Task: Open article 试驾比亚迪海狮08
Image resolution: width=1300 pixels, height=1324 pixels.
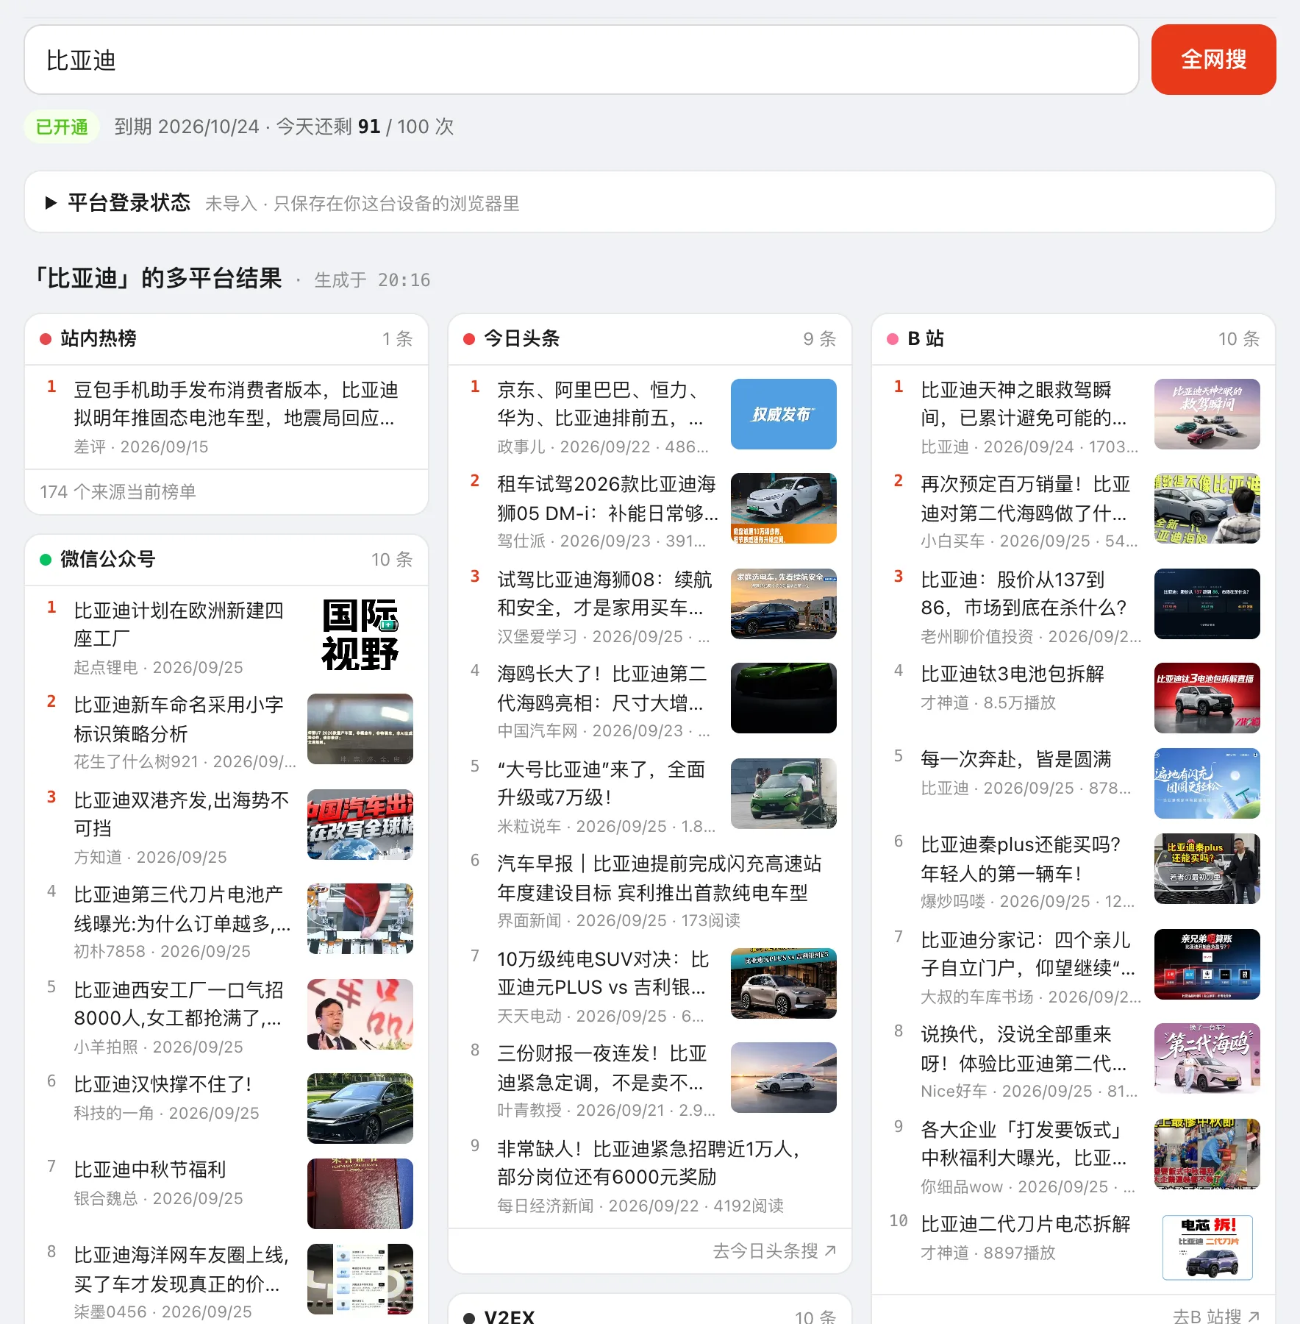Action: pyautogui.click(x=604, y=594)
